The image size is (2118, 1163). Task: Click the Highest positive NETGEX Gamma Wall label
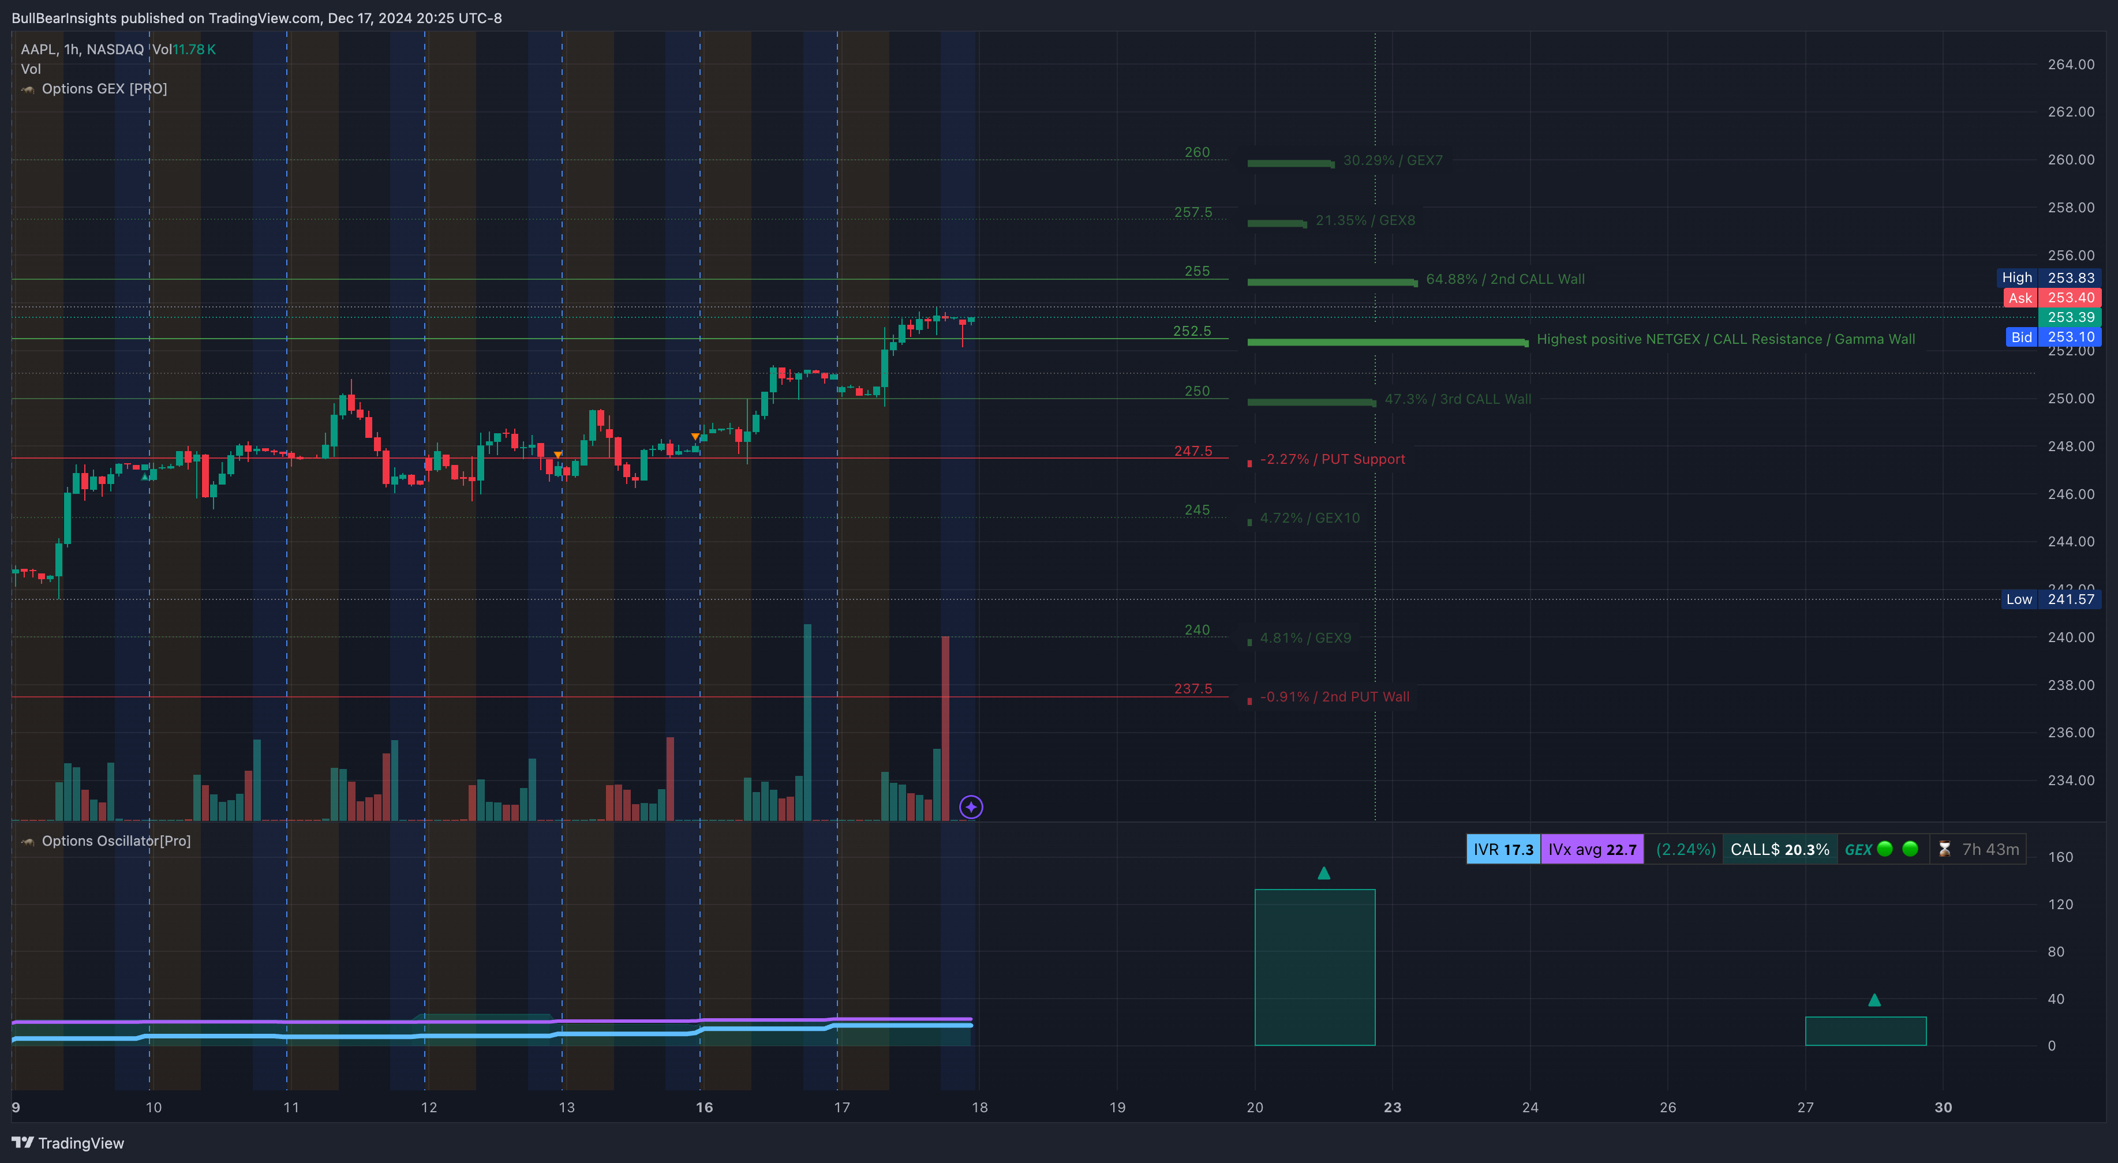pyautogui.click(x=1726, y=339)
